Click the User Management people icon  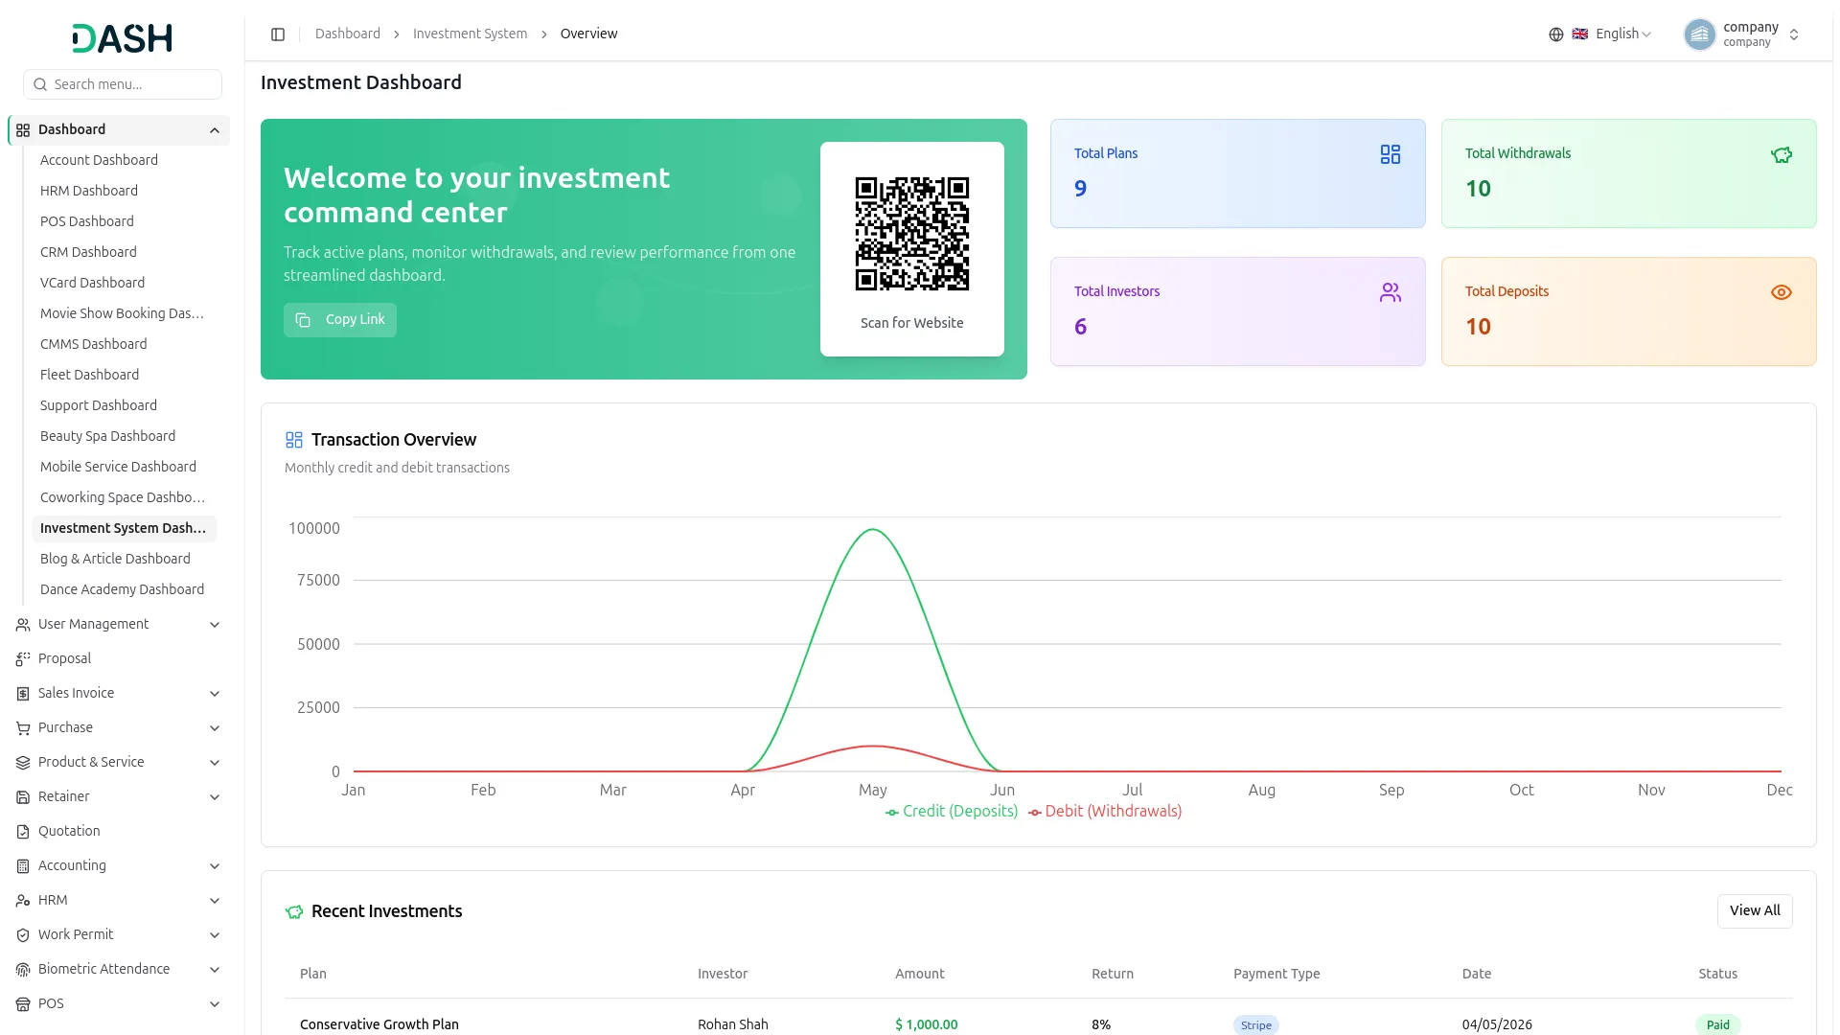click(23, 625)
